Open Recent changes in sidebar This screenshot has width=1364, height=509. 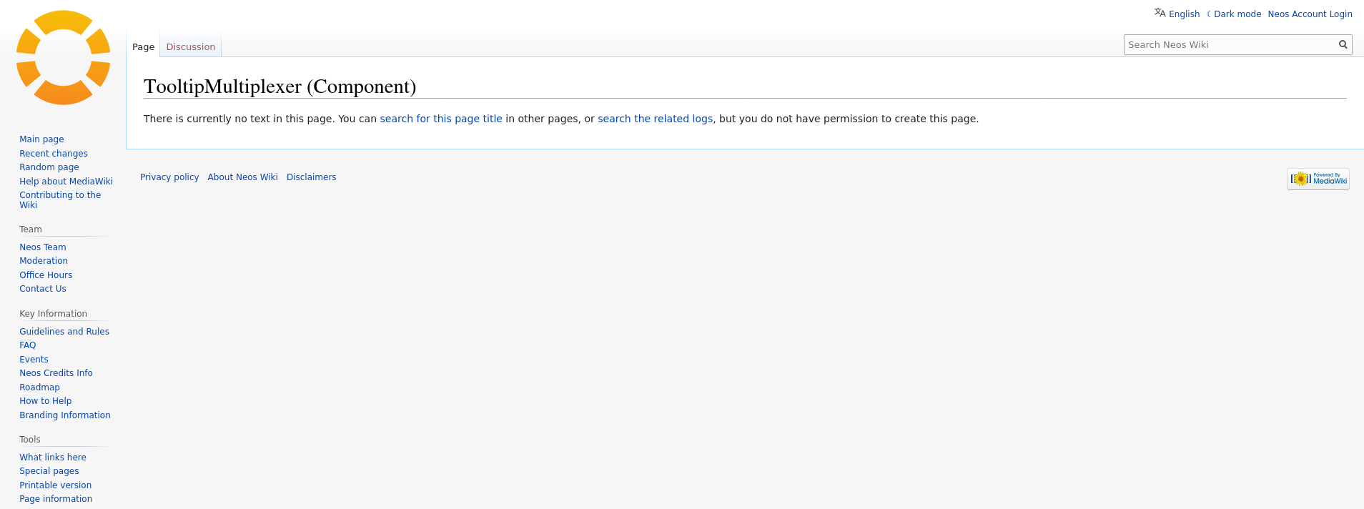point(54,154)
